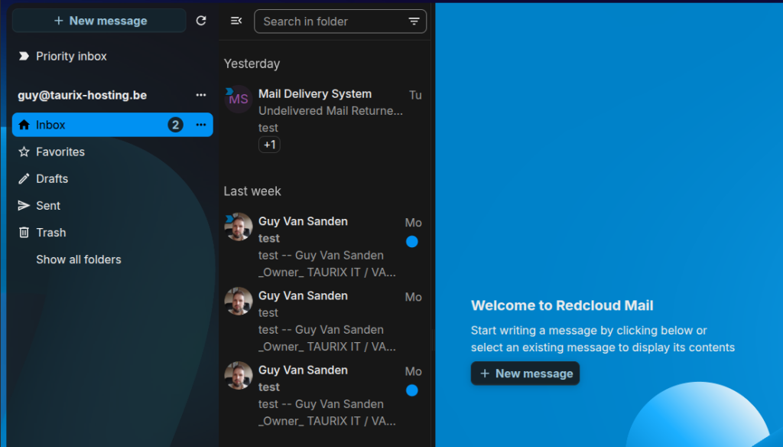Click Show all folders
Image resolution: width=783 pixels, height=447 pixels.
(x=79, y=259)
